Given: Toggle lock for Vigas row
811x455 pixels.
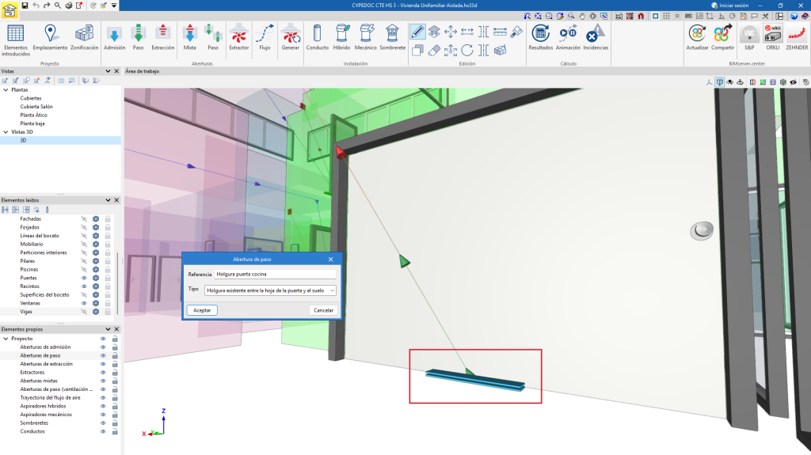Looking at the screenshot, I should click(x=108, y=311).
